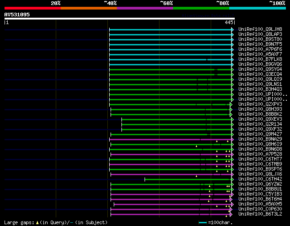Select the UniRef100_A5AXH5 label

(x=260, y=204)
